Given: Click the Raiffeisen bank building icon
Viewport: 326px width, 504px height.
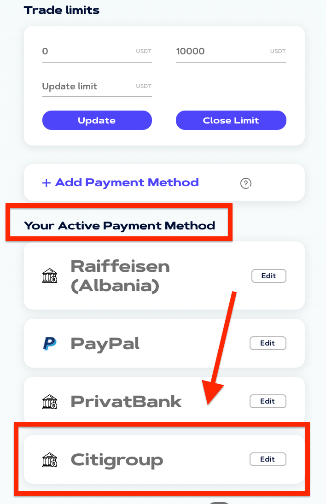Looking at the screenshot, I should 50,276.
